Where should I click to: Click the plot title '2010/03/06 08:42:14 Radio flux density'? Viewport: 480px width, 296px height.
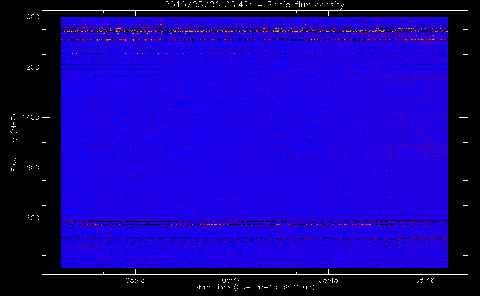tap(255, 5)
